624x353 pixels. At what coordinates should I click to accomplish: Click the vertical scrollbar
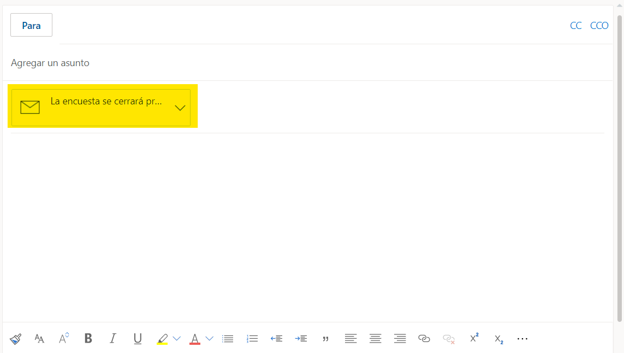(x=620, y=168)
